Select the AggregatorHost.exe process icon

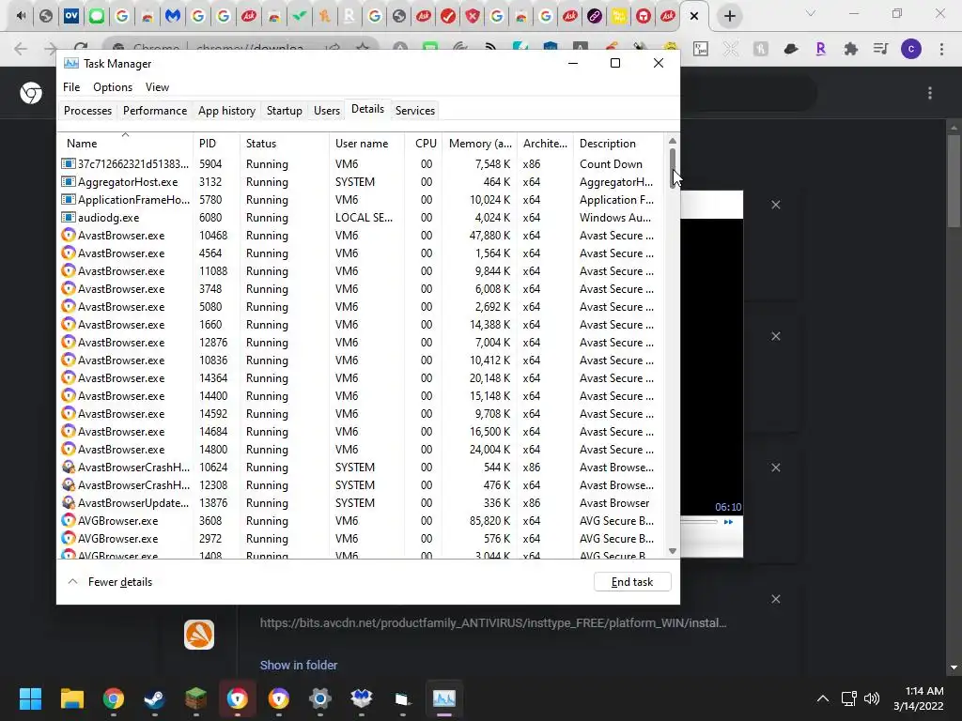[x=68, y=181]
